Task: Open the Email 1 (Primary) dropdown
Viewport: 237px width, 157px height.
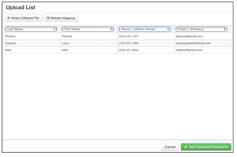Action: [201, 29]
